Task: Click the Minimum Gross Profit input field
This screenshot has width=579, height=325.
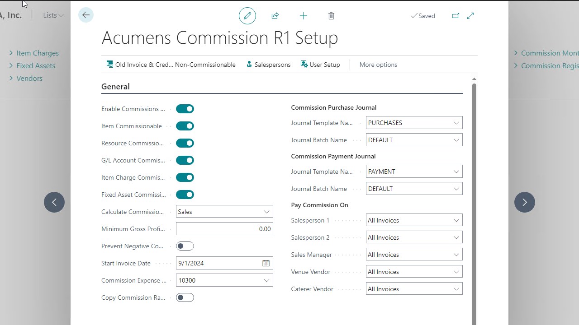Action: tap(224, 228)
